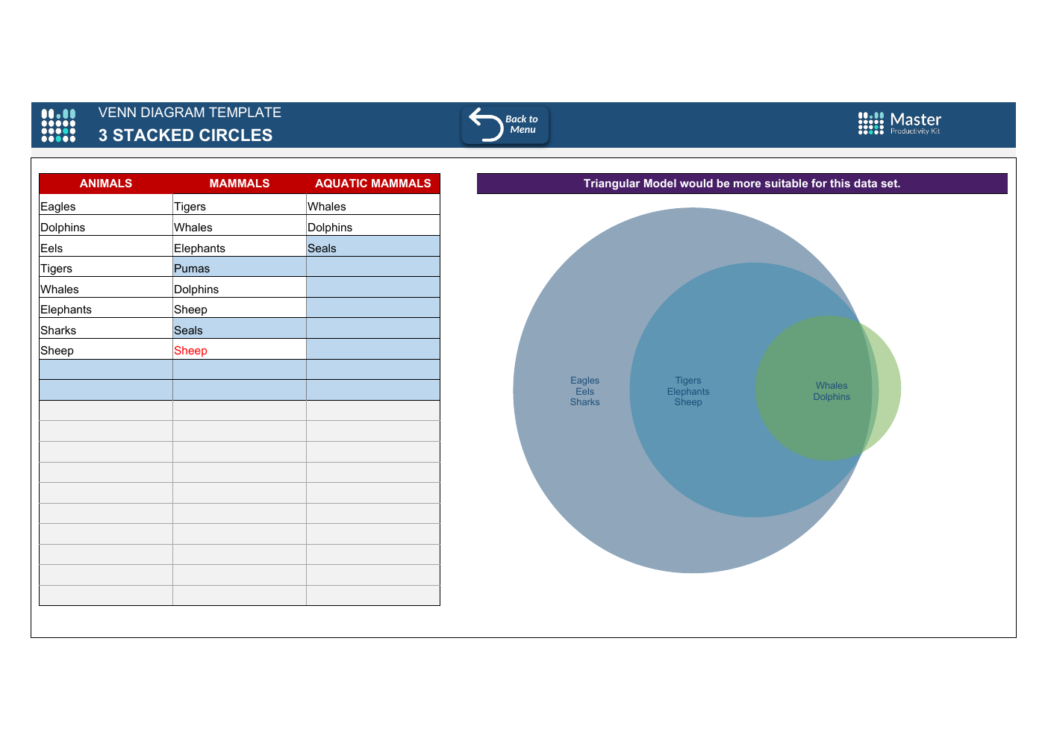Click the dotted logo icon in header
Viewport: 1048px width, 741px height.
tap(58, 125)
